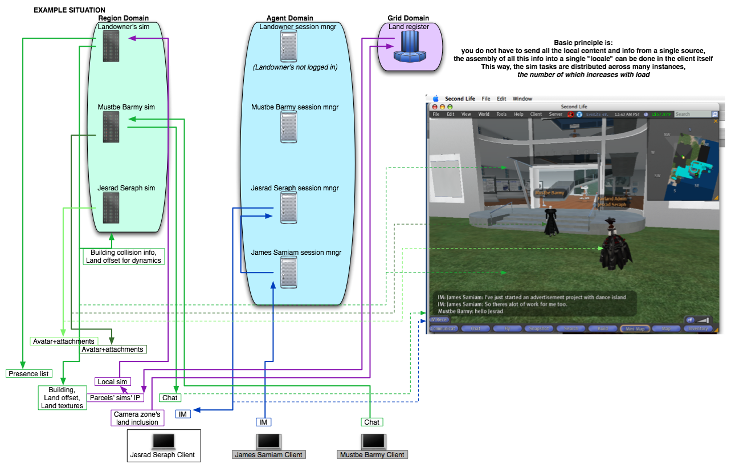Click the blue headset voice icon
Image resolution: width=731 pixels, height=468 pixels.
(x=578, y=114)
